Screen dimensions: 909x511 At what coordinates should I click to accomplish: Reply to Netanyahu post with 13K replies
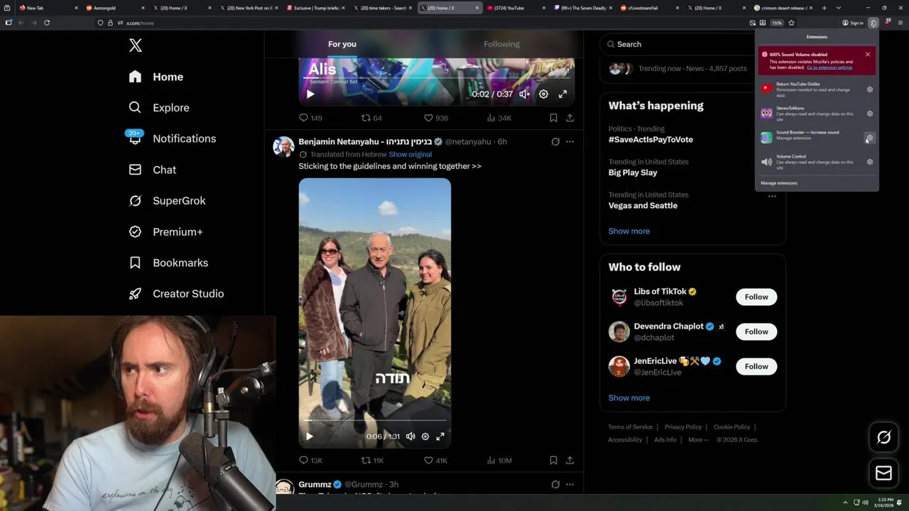click(310, 461)
